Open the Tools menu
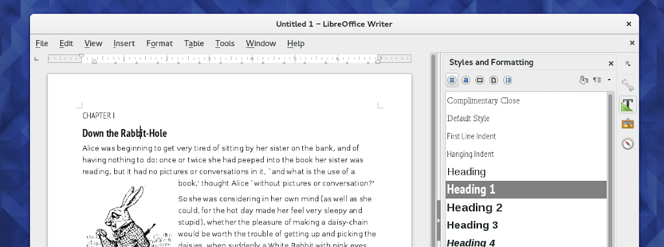The height and width of the screenshot is (247, 664). click(225, 43)
